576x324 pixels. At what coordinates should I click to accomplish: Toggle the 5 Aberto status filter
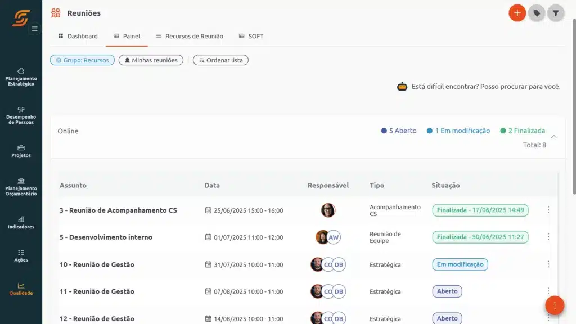point(399,130)
